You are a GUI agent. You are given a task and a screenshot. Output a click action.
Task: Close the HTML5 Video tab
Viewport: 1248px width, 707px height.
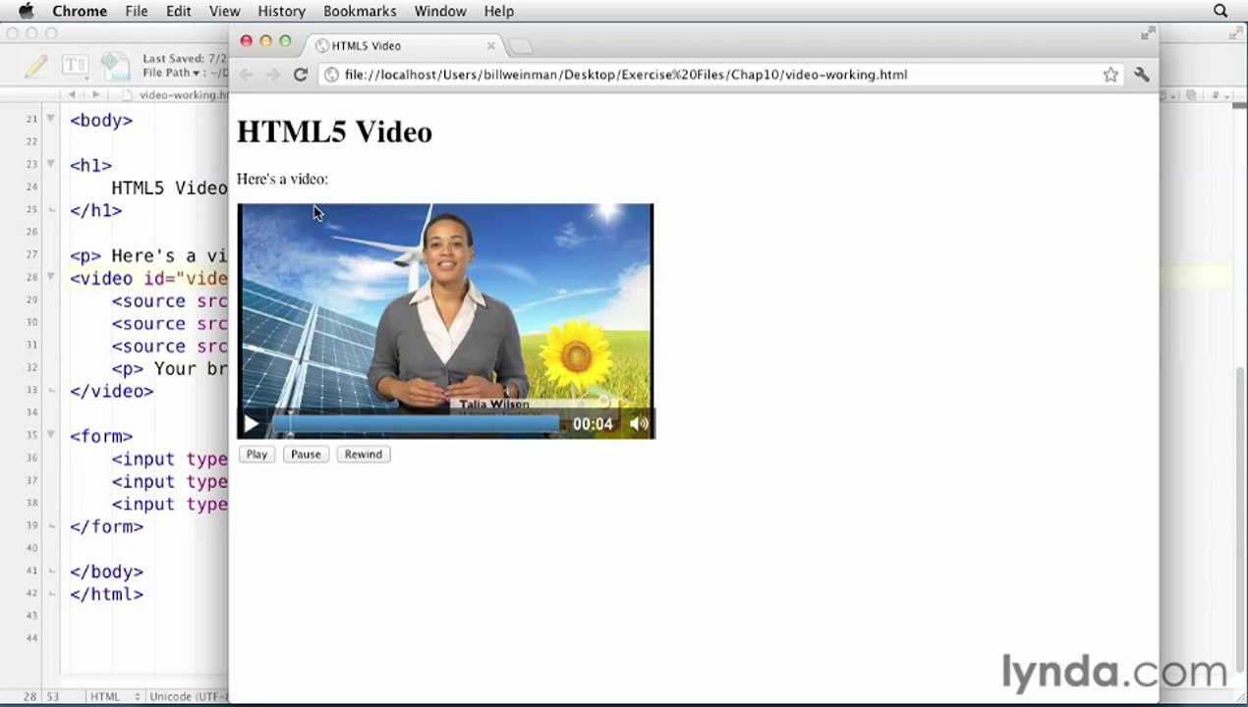(490, 46)
